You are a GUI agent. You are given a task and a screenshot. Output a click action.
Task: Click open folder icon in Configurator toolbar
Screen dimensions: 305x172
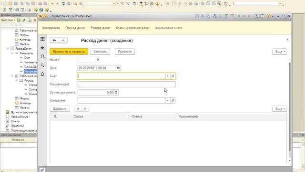(10, 3)
